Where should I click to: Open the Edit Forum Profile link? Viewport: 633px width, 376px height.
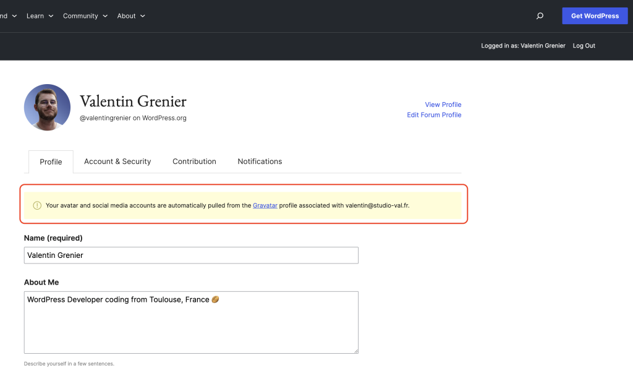click(x=434, y=114)
